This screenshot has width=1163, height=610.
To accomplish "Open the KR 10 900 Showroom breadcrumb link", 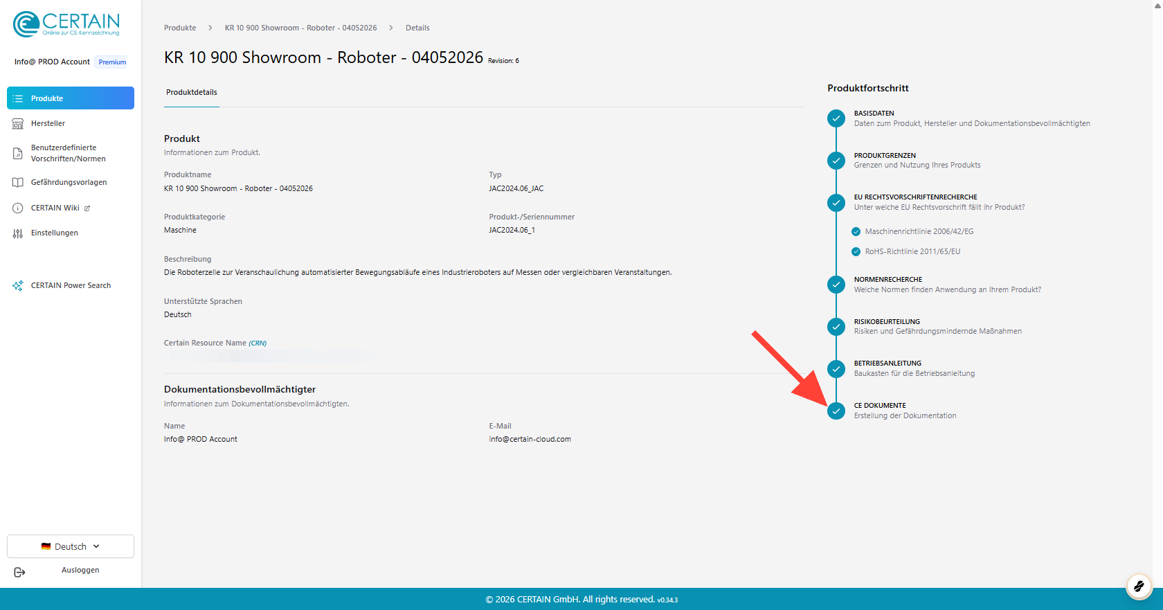I will click(301, 28).
